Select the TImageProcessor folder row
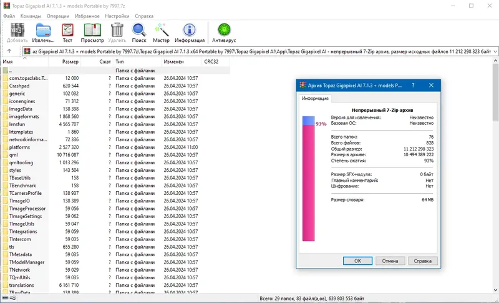This screenshot has height=303, width=499. click(115, 209)
